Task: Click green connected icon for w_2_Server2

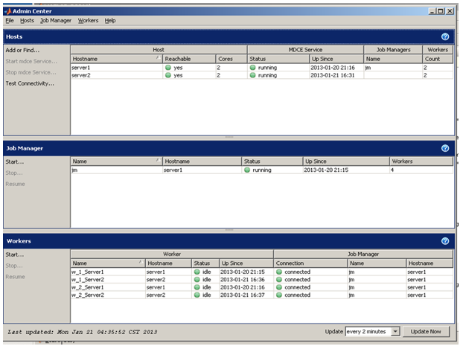Action: (x=279, y=295)
